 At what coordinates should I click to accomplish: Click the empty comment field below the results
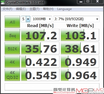[52, 87]
